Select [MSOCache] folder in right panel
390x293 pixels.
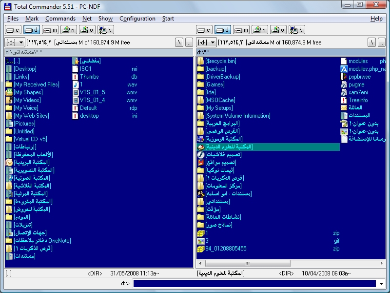216,100
